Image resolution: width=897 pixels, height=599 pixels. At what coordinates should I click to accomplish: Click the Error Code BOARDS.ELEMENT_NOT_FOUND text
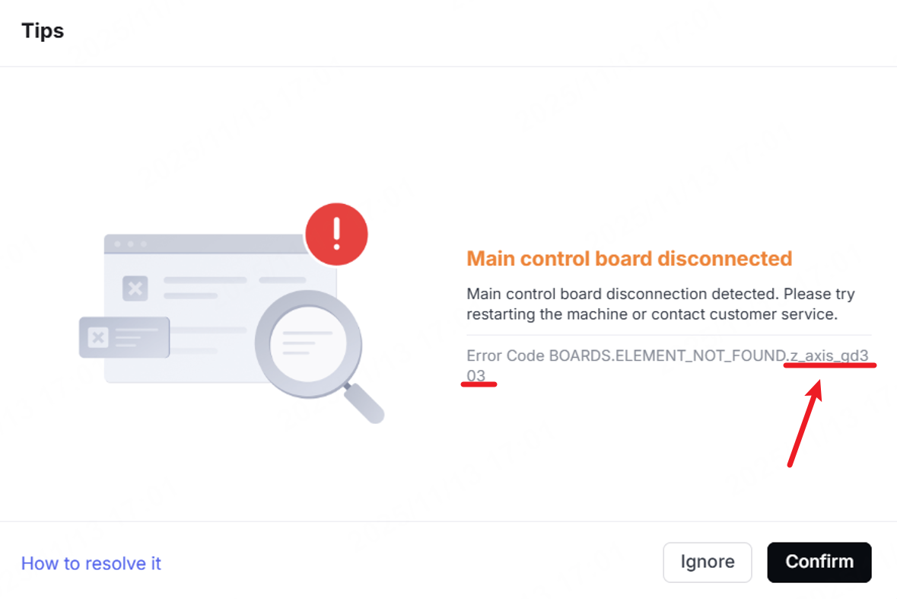[626, 356]
